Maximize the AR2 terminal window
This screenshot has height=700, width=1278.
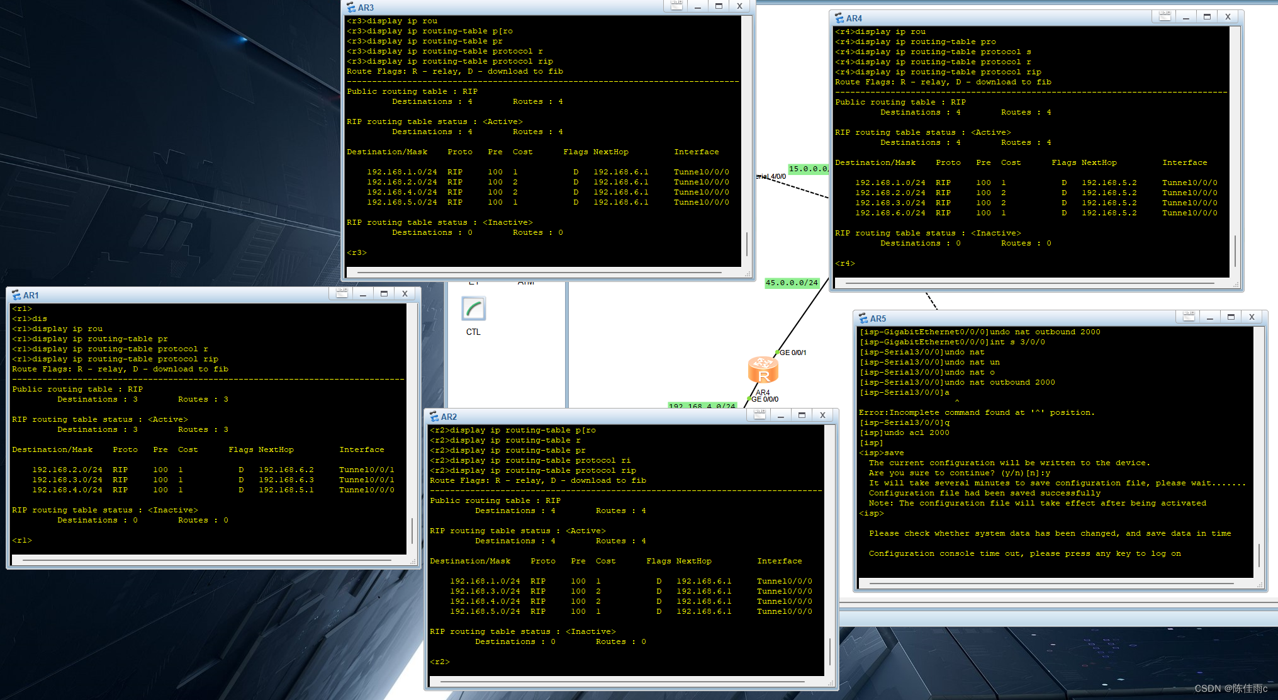tap(802, 415)
